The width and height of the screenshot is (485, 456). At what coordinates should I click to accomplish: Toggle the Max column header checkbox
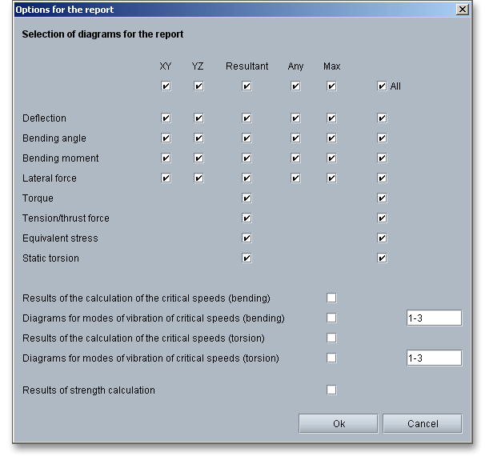(331, 86)
